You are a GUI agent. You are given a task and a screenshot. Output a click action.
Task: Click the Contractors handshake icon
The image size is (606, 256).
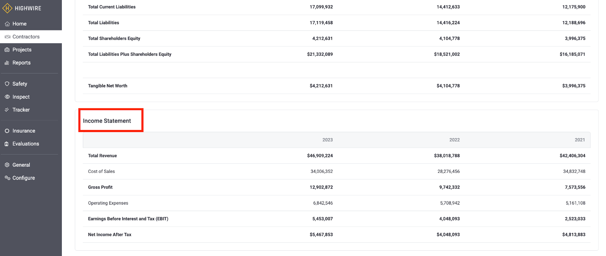click(7, 37)
